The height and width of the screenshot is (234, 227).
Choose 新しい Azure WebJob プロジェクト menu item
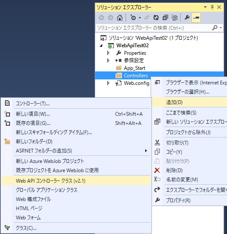click(x=76, y=161)
